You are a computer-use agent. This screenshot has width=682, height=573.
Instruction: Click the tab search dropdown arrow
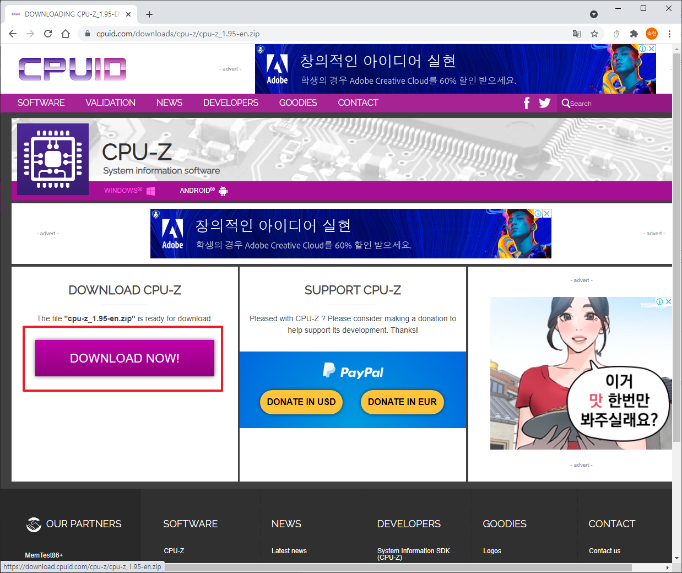click(594, 14)
